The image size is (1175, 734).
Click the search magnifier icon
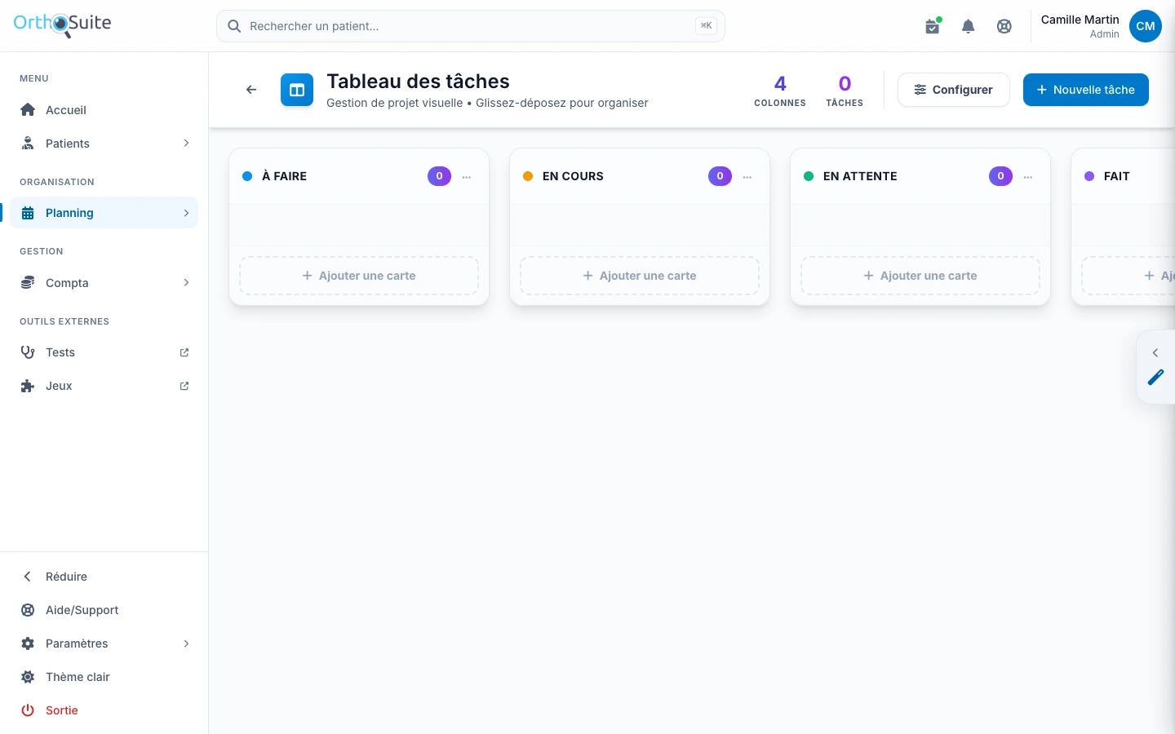pyautogui.click(x=234, y=26)
